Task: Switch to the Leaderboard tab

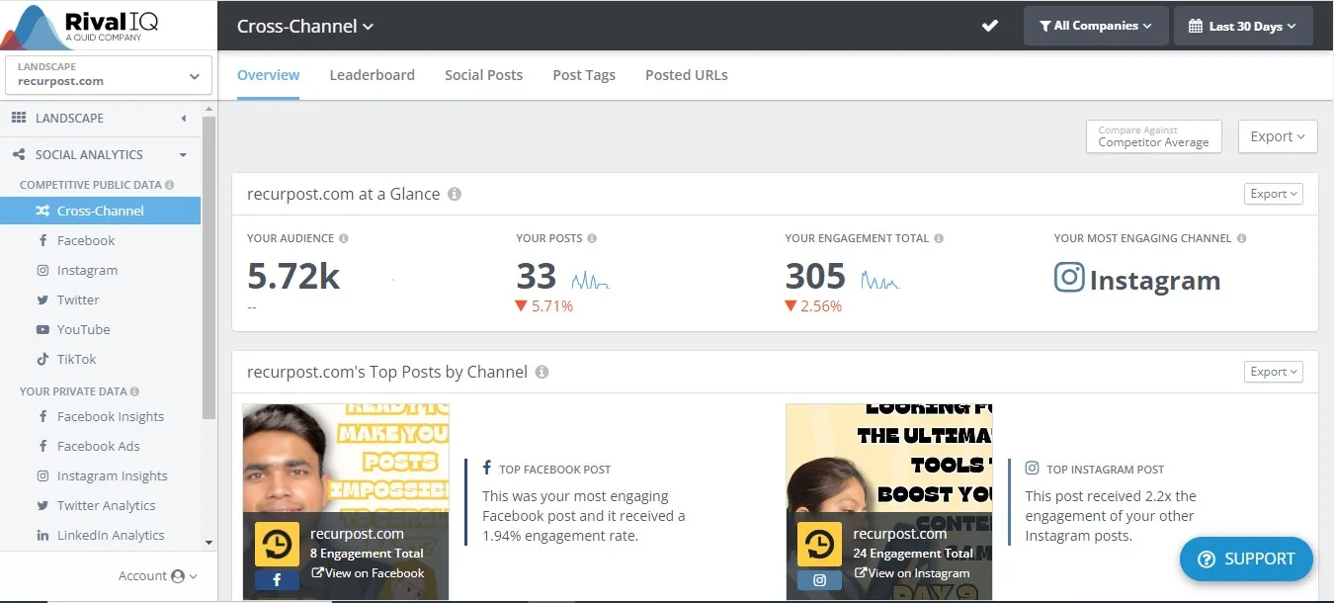Action: [372, 75]
